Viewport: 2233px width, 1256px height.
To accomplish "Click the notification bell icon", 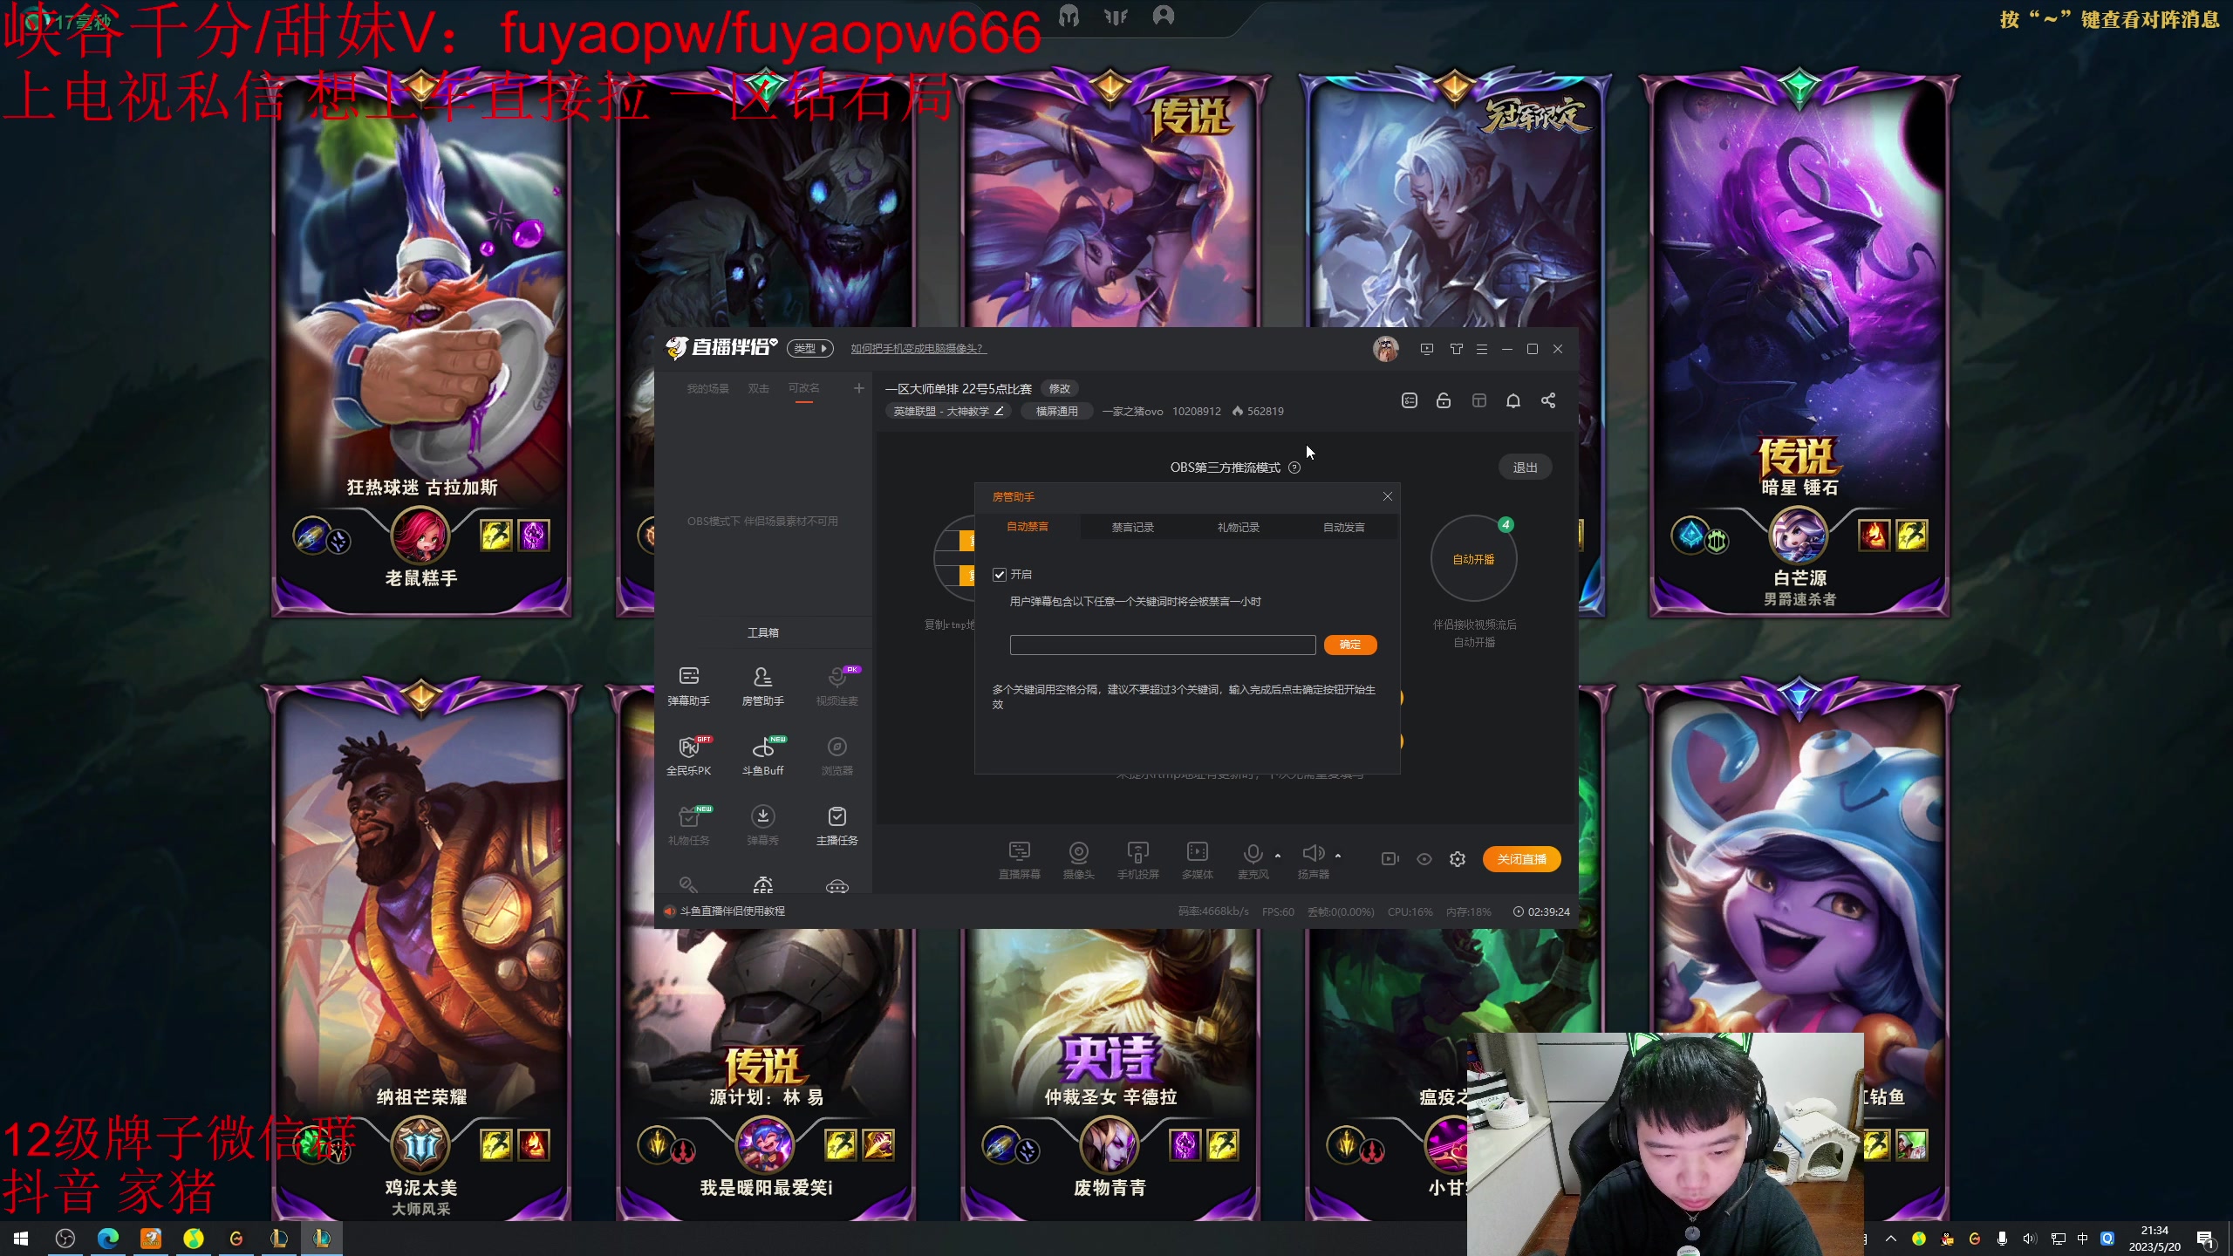I will click(x=1513, y=401).
